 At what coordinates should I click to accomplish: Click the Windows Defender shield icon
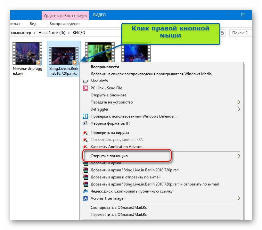click(86, 116)
